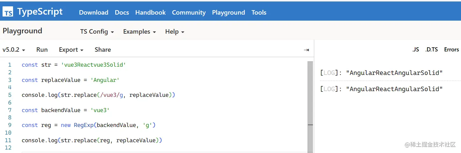
Task: Select Playground in top navigation
Action: (x=228, y=13)
